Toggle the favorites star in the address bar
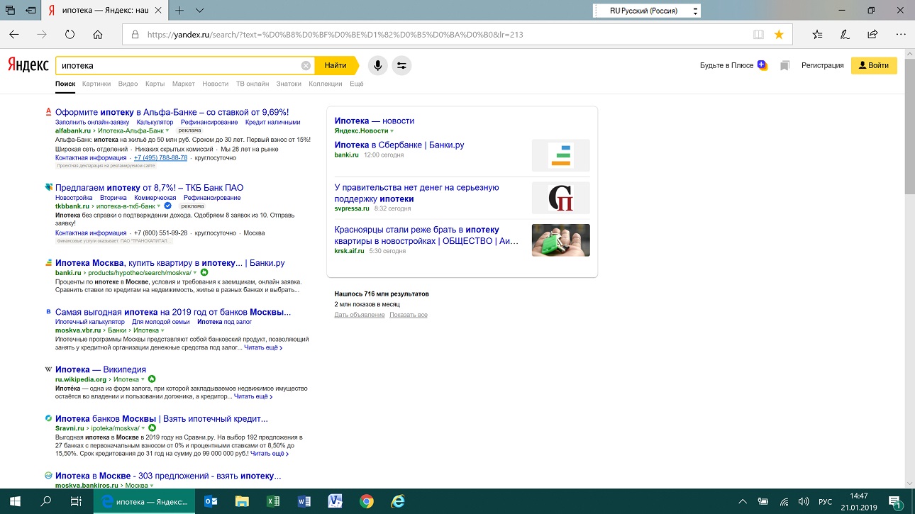Screen dimensions: 915x514 [779, 34]
